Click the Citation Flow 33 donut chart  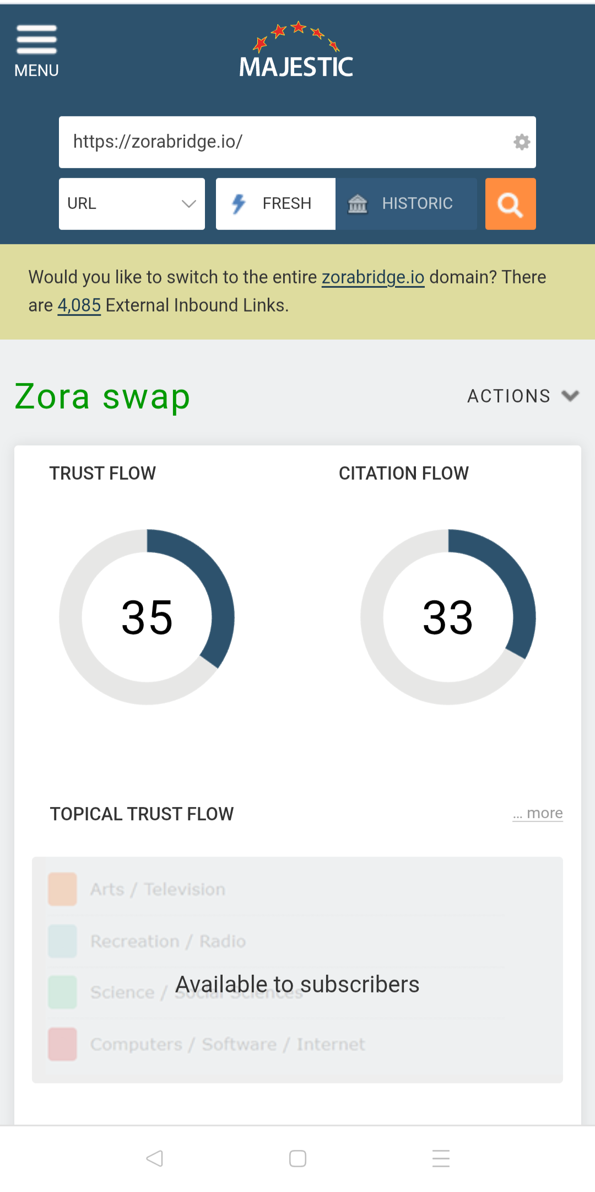point(448,617)
